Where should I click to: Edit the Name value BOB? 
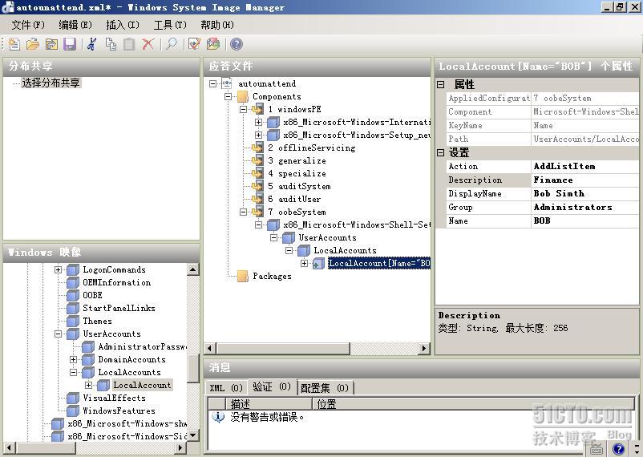(x=584, y=220)
